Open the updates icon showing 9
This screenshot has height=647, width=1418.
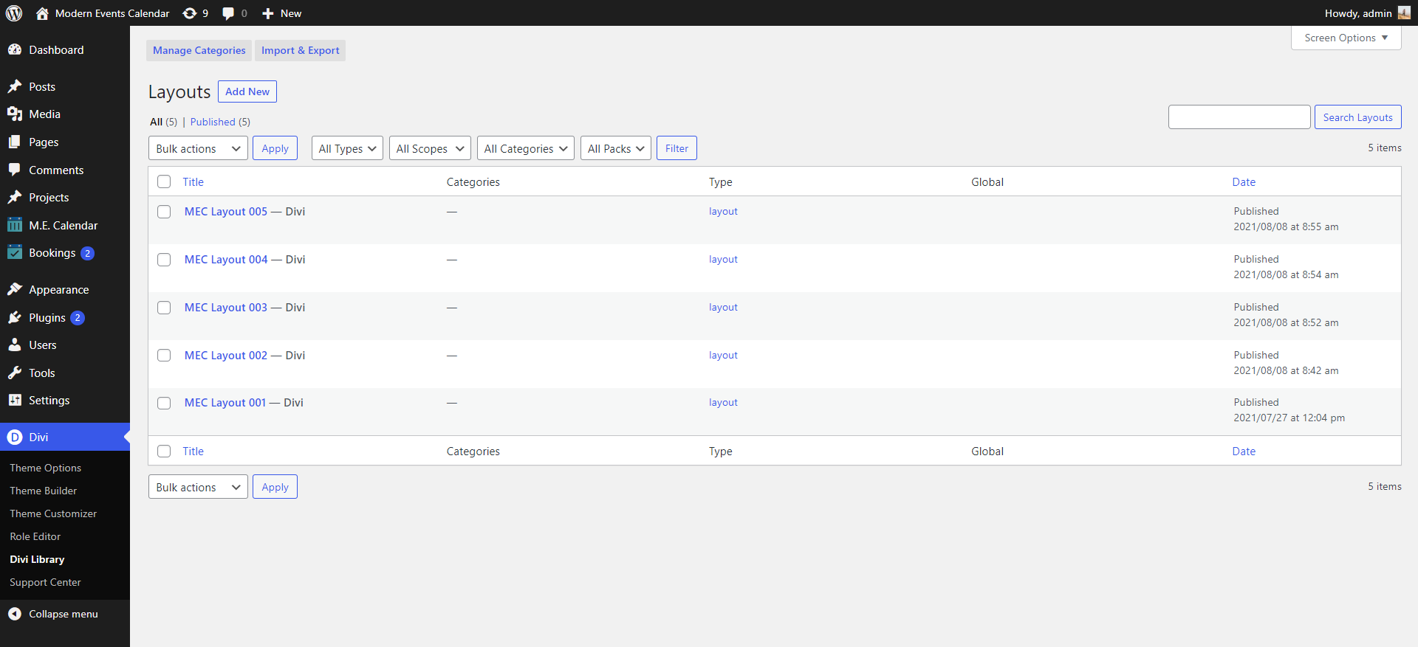(x=191, y=13)
